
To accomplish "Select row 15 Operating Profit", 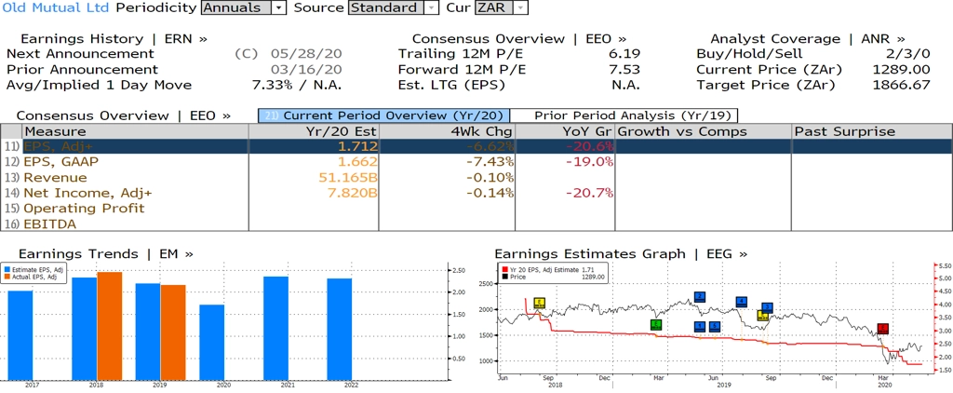I will coord(476,208).
